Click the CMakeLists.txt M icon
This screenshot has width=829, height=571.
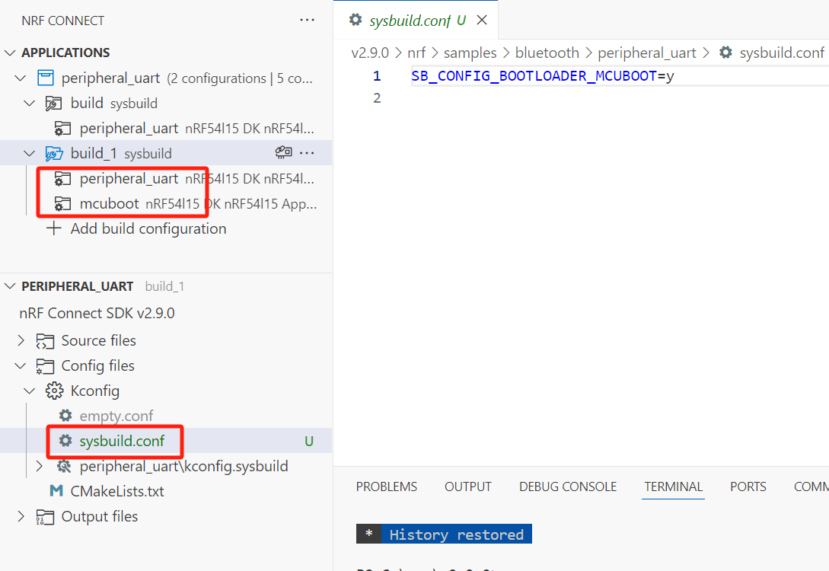pos(56,490)
